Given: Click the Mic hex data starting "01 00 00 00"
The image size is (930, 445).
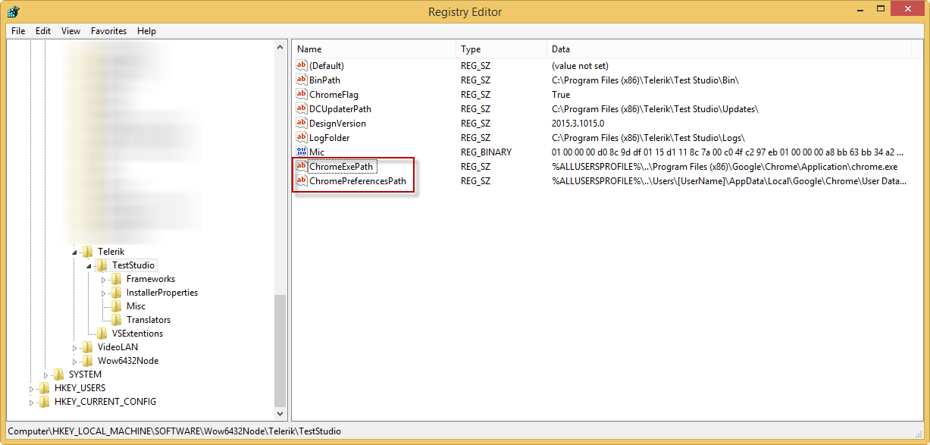Looking at the screenshot, I should (728, 152).
